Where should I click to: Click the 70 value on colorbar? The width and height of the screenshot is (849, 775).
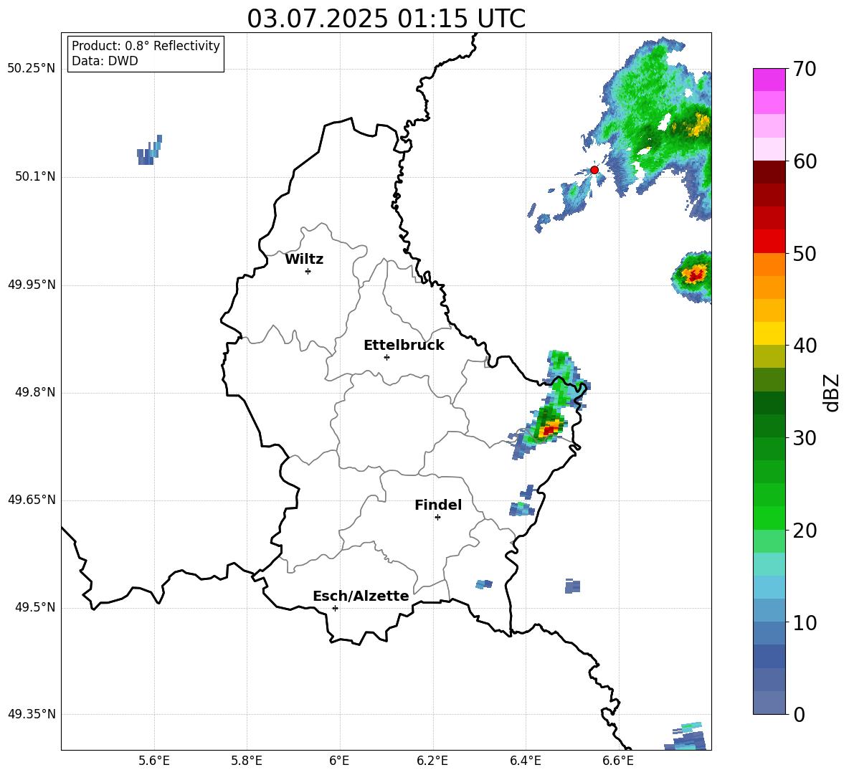pos(805,69)
